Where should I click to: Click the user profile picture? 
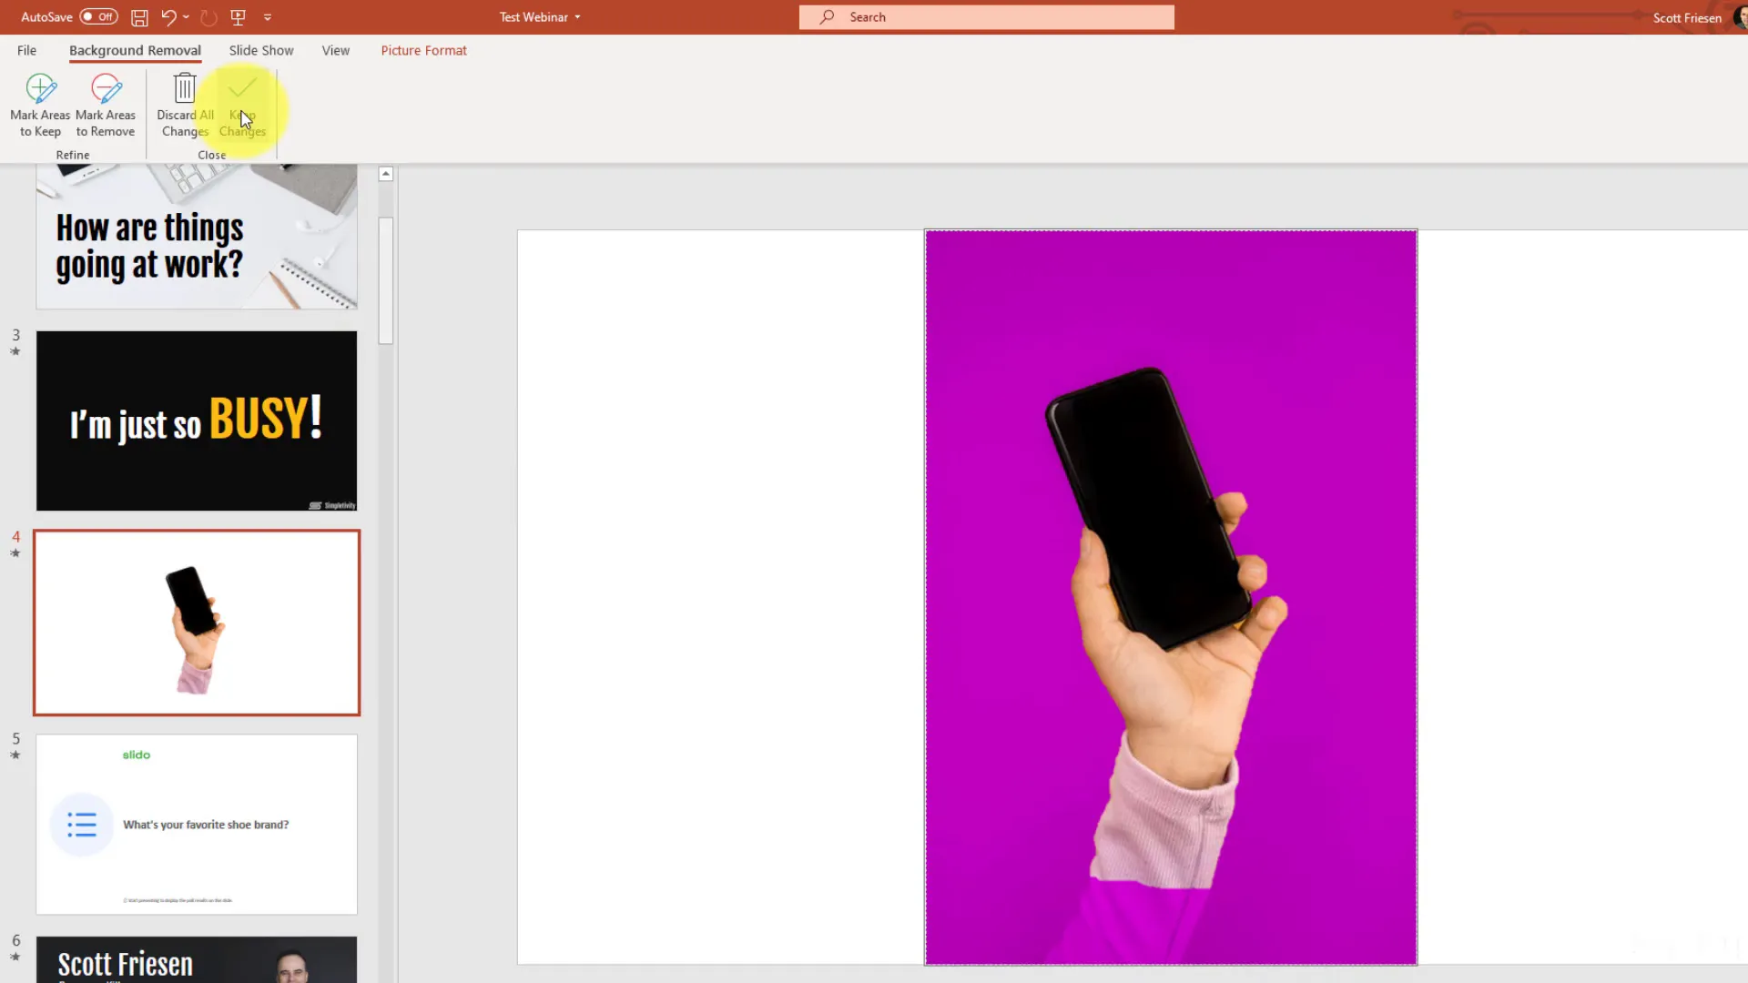click(1741, 17)
